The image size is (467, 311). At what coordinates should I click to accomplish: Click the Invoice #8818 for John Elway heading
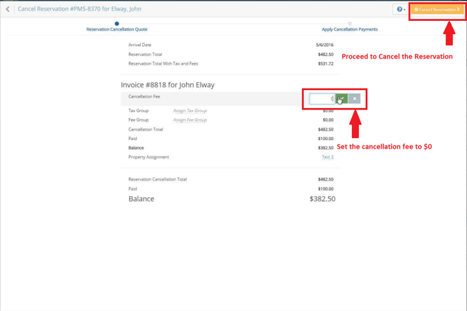pos(168,85)
